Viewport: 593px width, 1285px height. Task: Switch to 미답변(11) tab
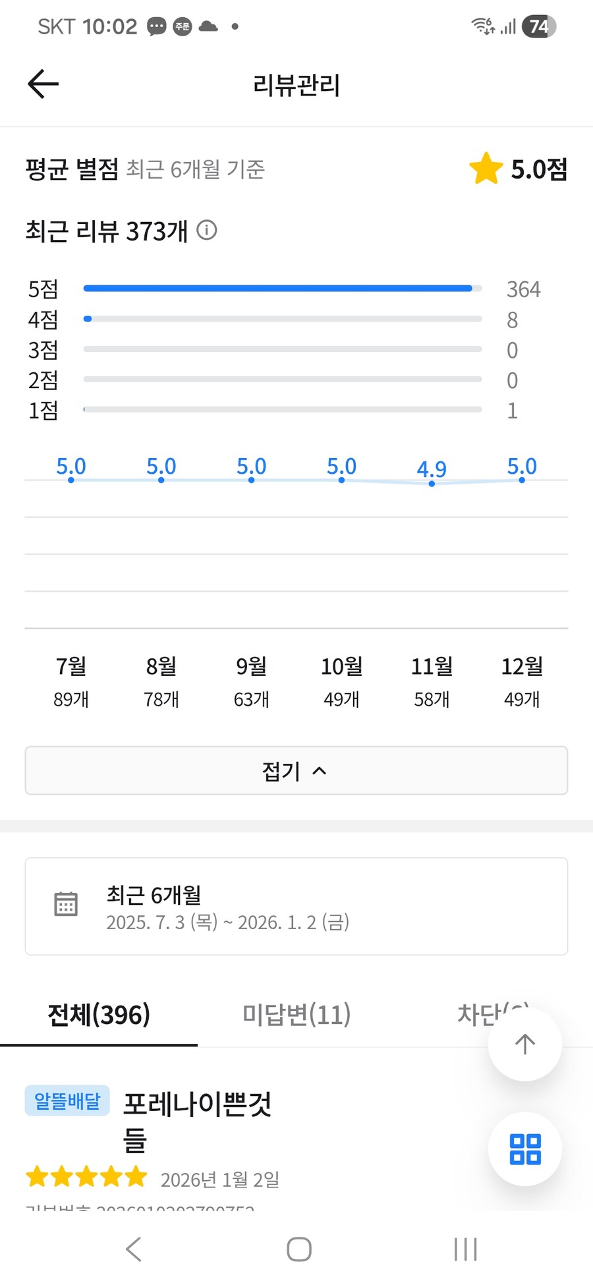click(296, 1015)
